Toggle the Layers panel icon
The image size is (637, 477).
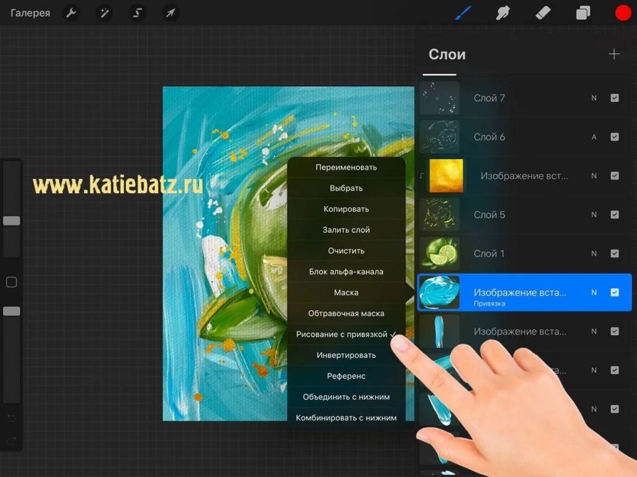583,13
